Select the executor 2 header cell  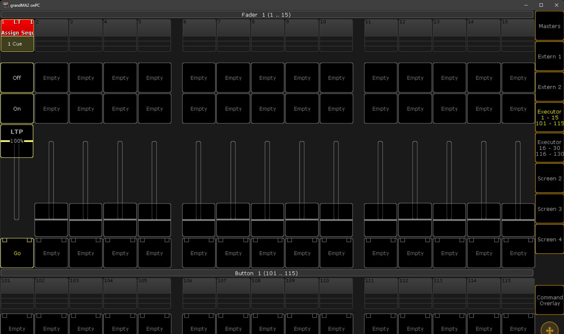point(52,35)
